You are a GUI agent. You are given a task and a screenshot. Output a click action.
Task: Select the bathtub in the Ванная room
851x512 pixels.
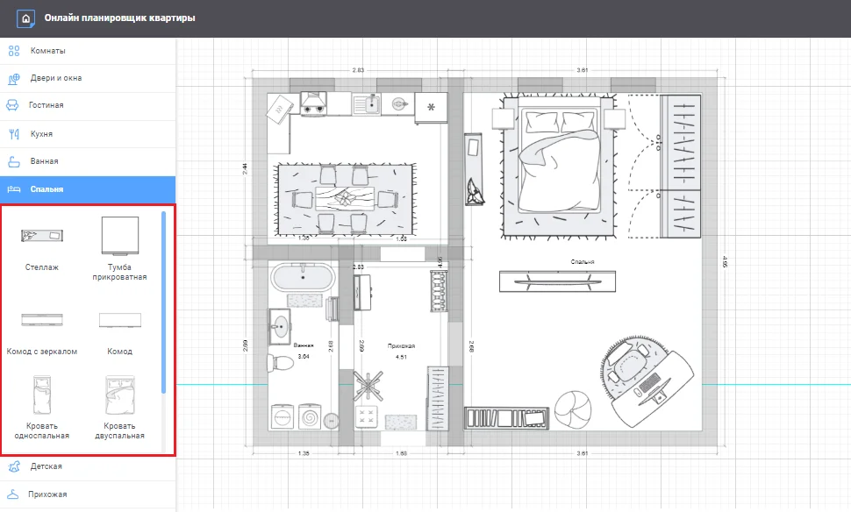coord(303,278)
